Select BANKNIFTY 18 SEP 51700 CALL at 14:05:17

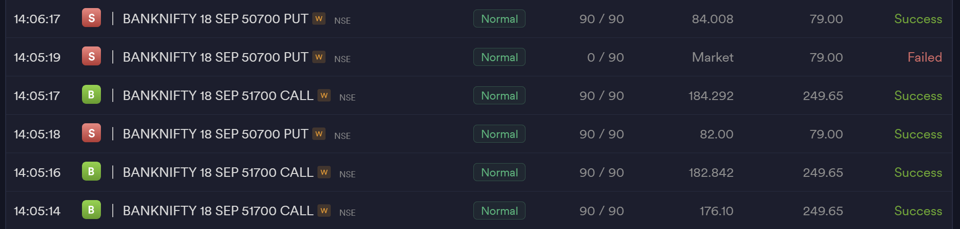coord(218,95)
